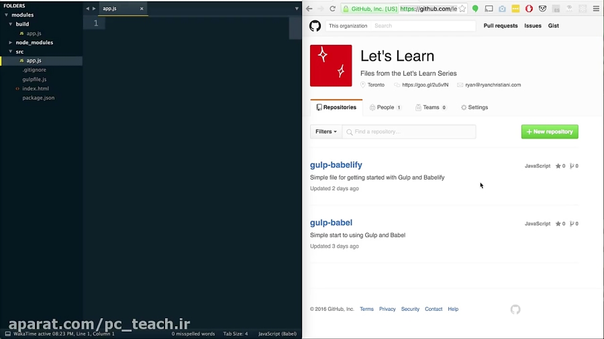Select the Repositories tab
Screen dimensions: 604x339
click(336, 107)
